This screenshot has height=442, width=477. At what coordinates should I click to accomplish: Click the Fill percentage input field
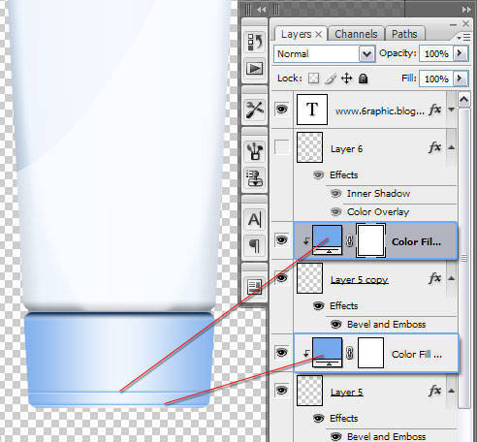click(x=436, y=79)
